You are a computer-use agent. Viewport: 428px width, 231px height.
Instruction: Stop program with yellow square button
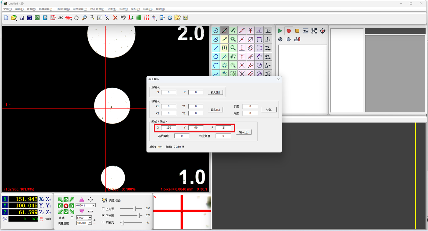297,31
